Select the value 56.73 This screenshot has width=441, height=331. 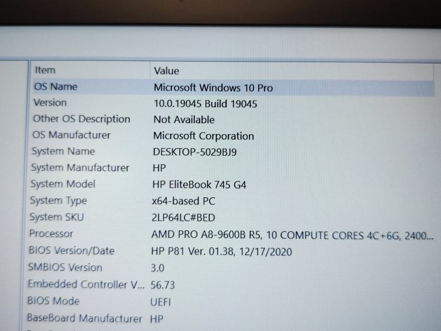(163, 285)
